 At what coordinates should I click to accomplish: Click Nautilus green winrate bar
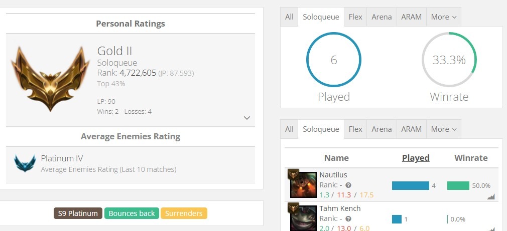point(458,185)
